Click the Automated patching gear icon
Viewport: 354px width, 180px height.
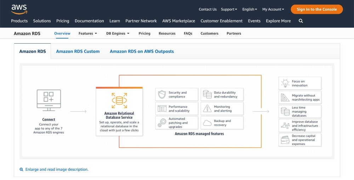(161, 123)
